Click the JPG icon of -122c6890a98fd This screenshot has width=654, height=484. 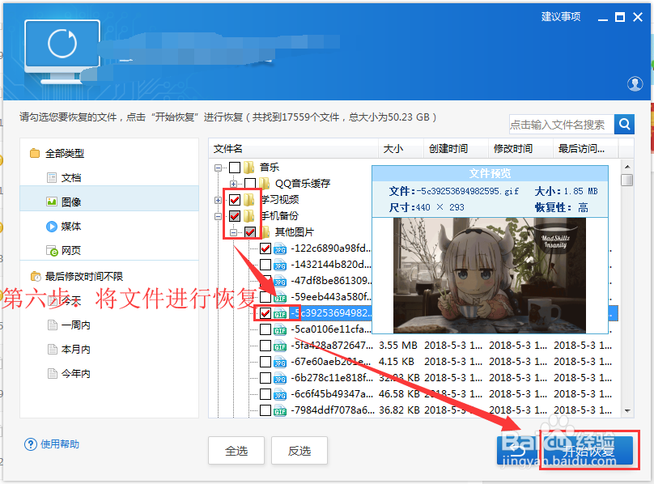pos(280,248)
